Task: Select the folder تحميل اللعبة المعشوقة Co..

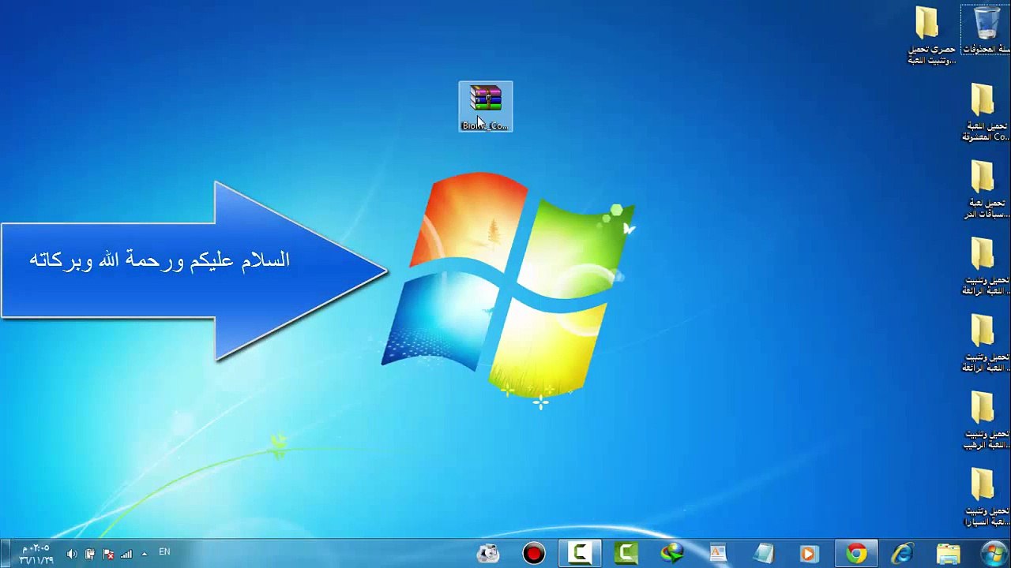Action: click(983, 111)
